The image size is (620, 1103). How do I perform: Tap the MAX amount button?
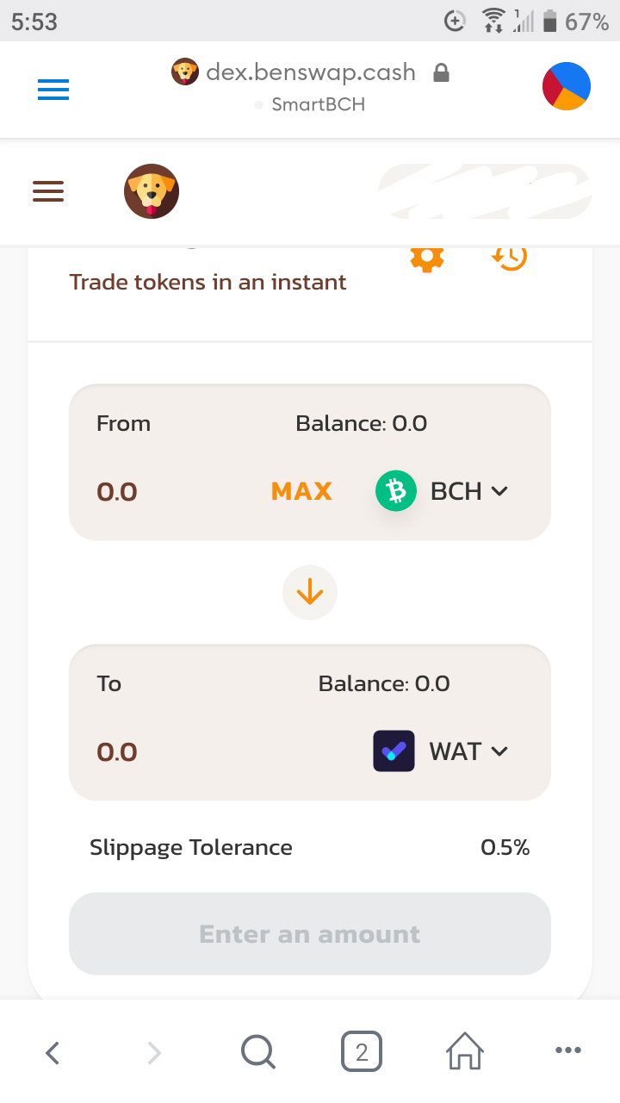[301, 491]
